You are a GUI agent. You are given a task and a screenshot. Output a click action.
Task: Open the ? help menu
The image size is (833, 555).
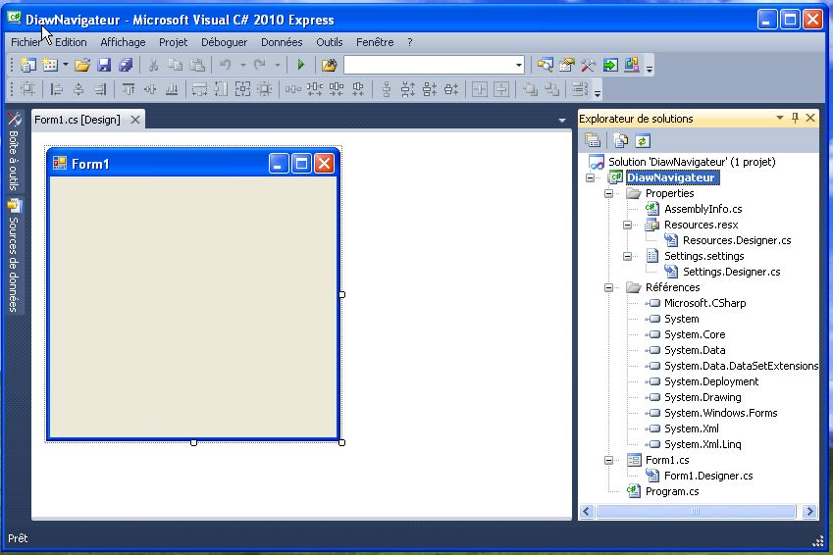(x=409, y=42)
